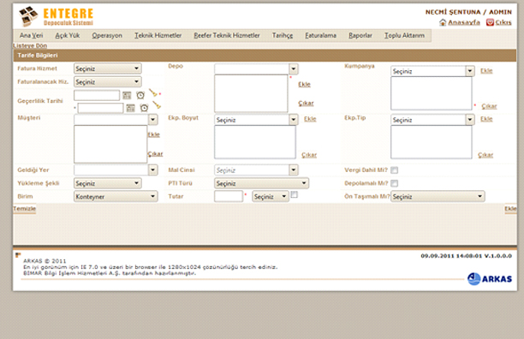Click the Arkas logo in footer
This screenshot has height=339, width=524.
pyautogui.click(x=490, y=279)
